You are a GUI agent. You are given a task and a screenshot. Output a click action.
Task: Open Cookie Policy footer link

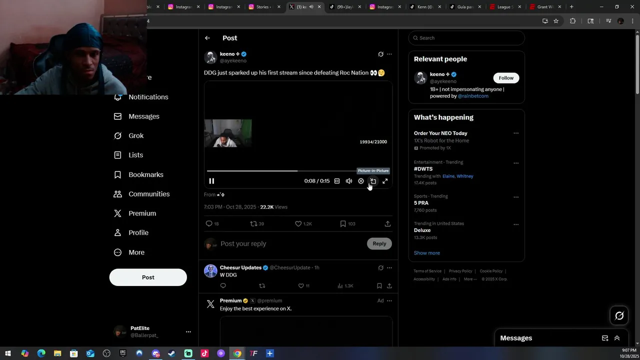click(491, 271)
